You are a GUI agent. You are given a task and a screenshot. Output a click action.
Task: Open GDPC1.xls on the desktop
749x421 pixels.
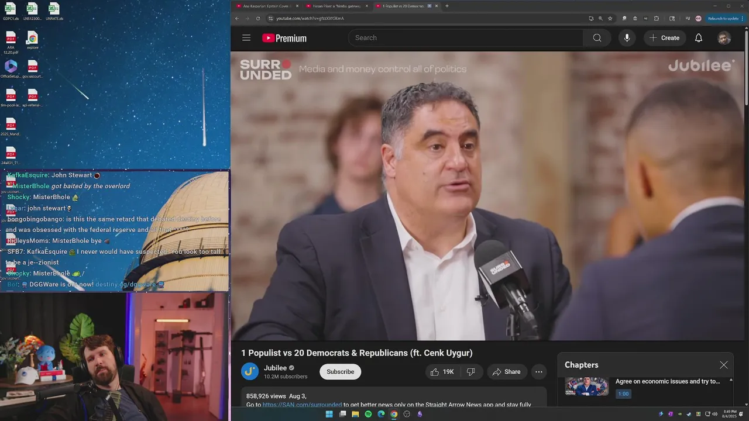[x=10, y=12]
